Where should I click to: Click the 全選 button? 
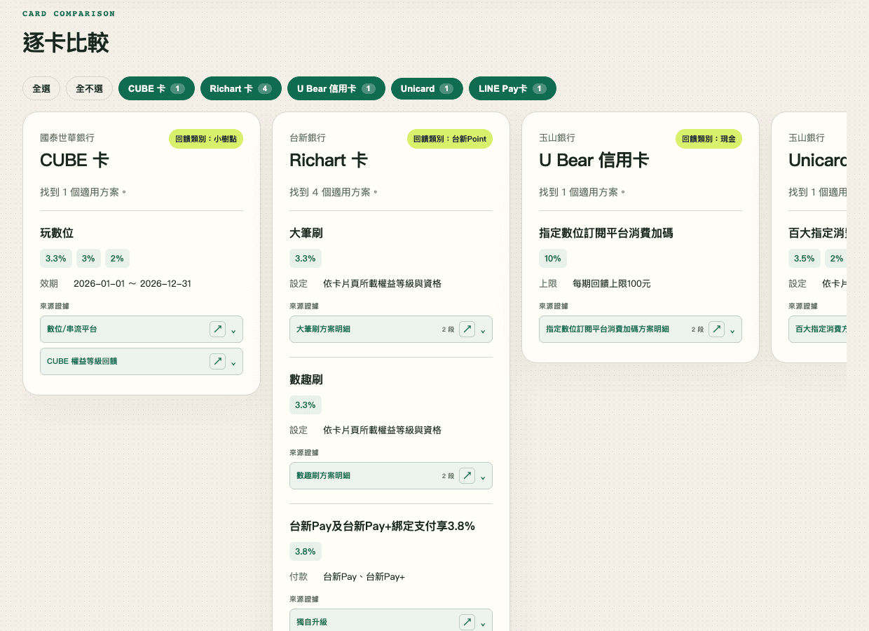(41, 88)
